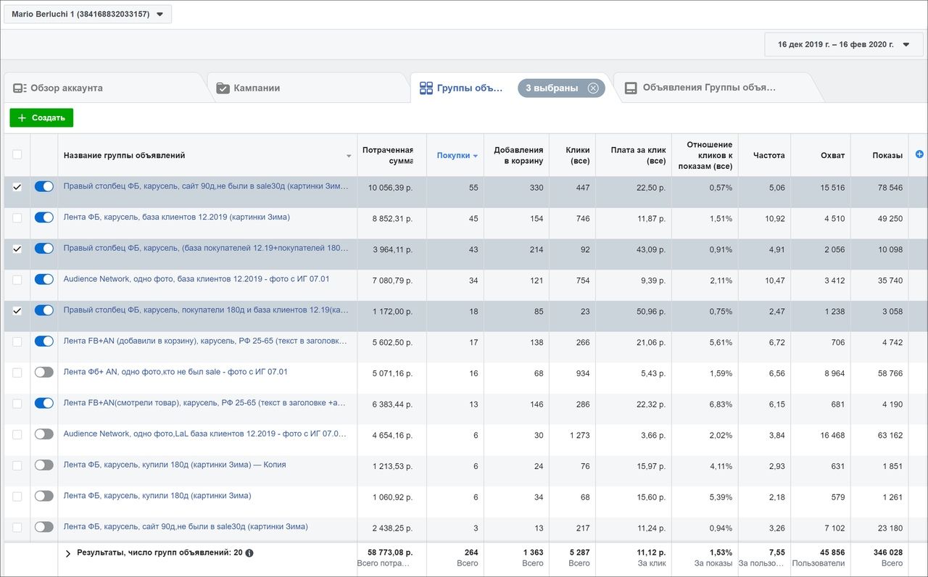This screenshot has height=577, width=928.
Task: Sort by ad set name column arrow
Action: click(x=349, y=156)
